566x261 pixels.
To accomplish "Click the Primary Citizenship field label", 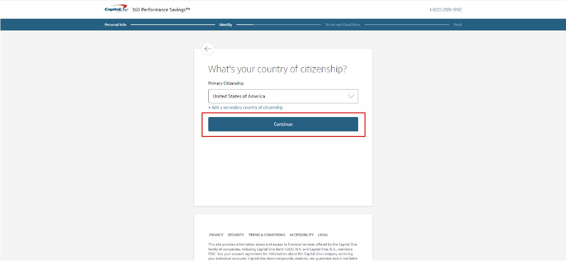I will click(x=226, y=83).
